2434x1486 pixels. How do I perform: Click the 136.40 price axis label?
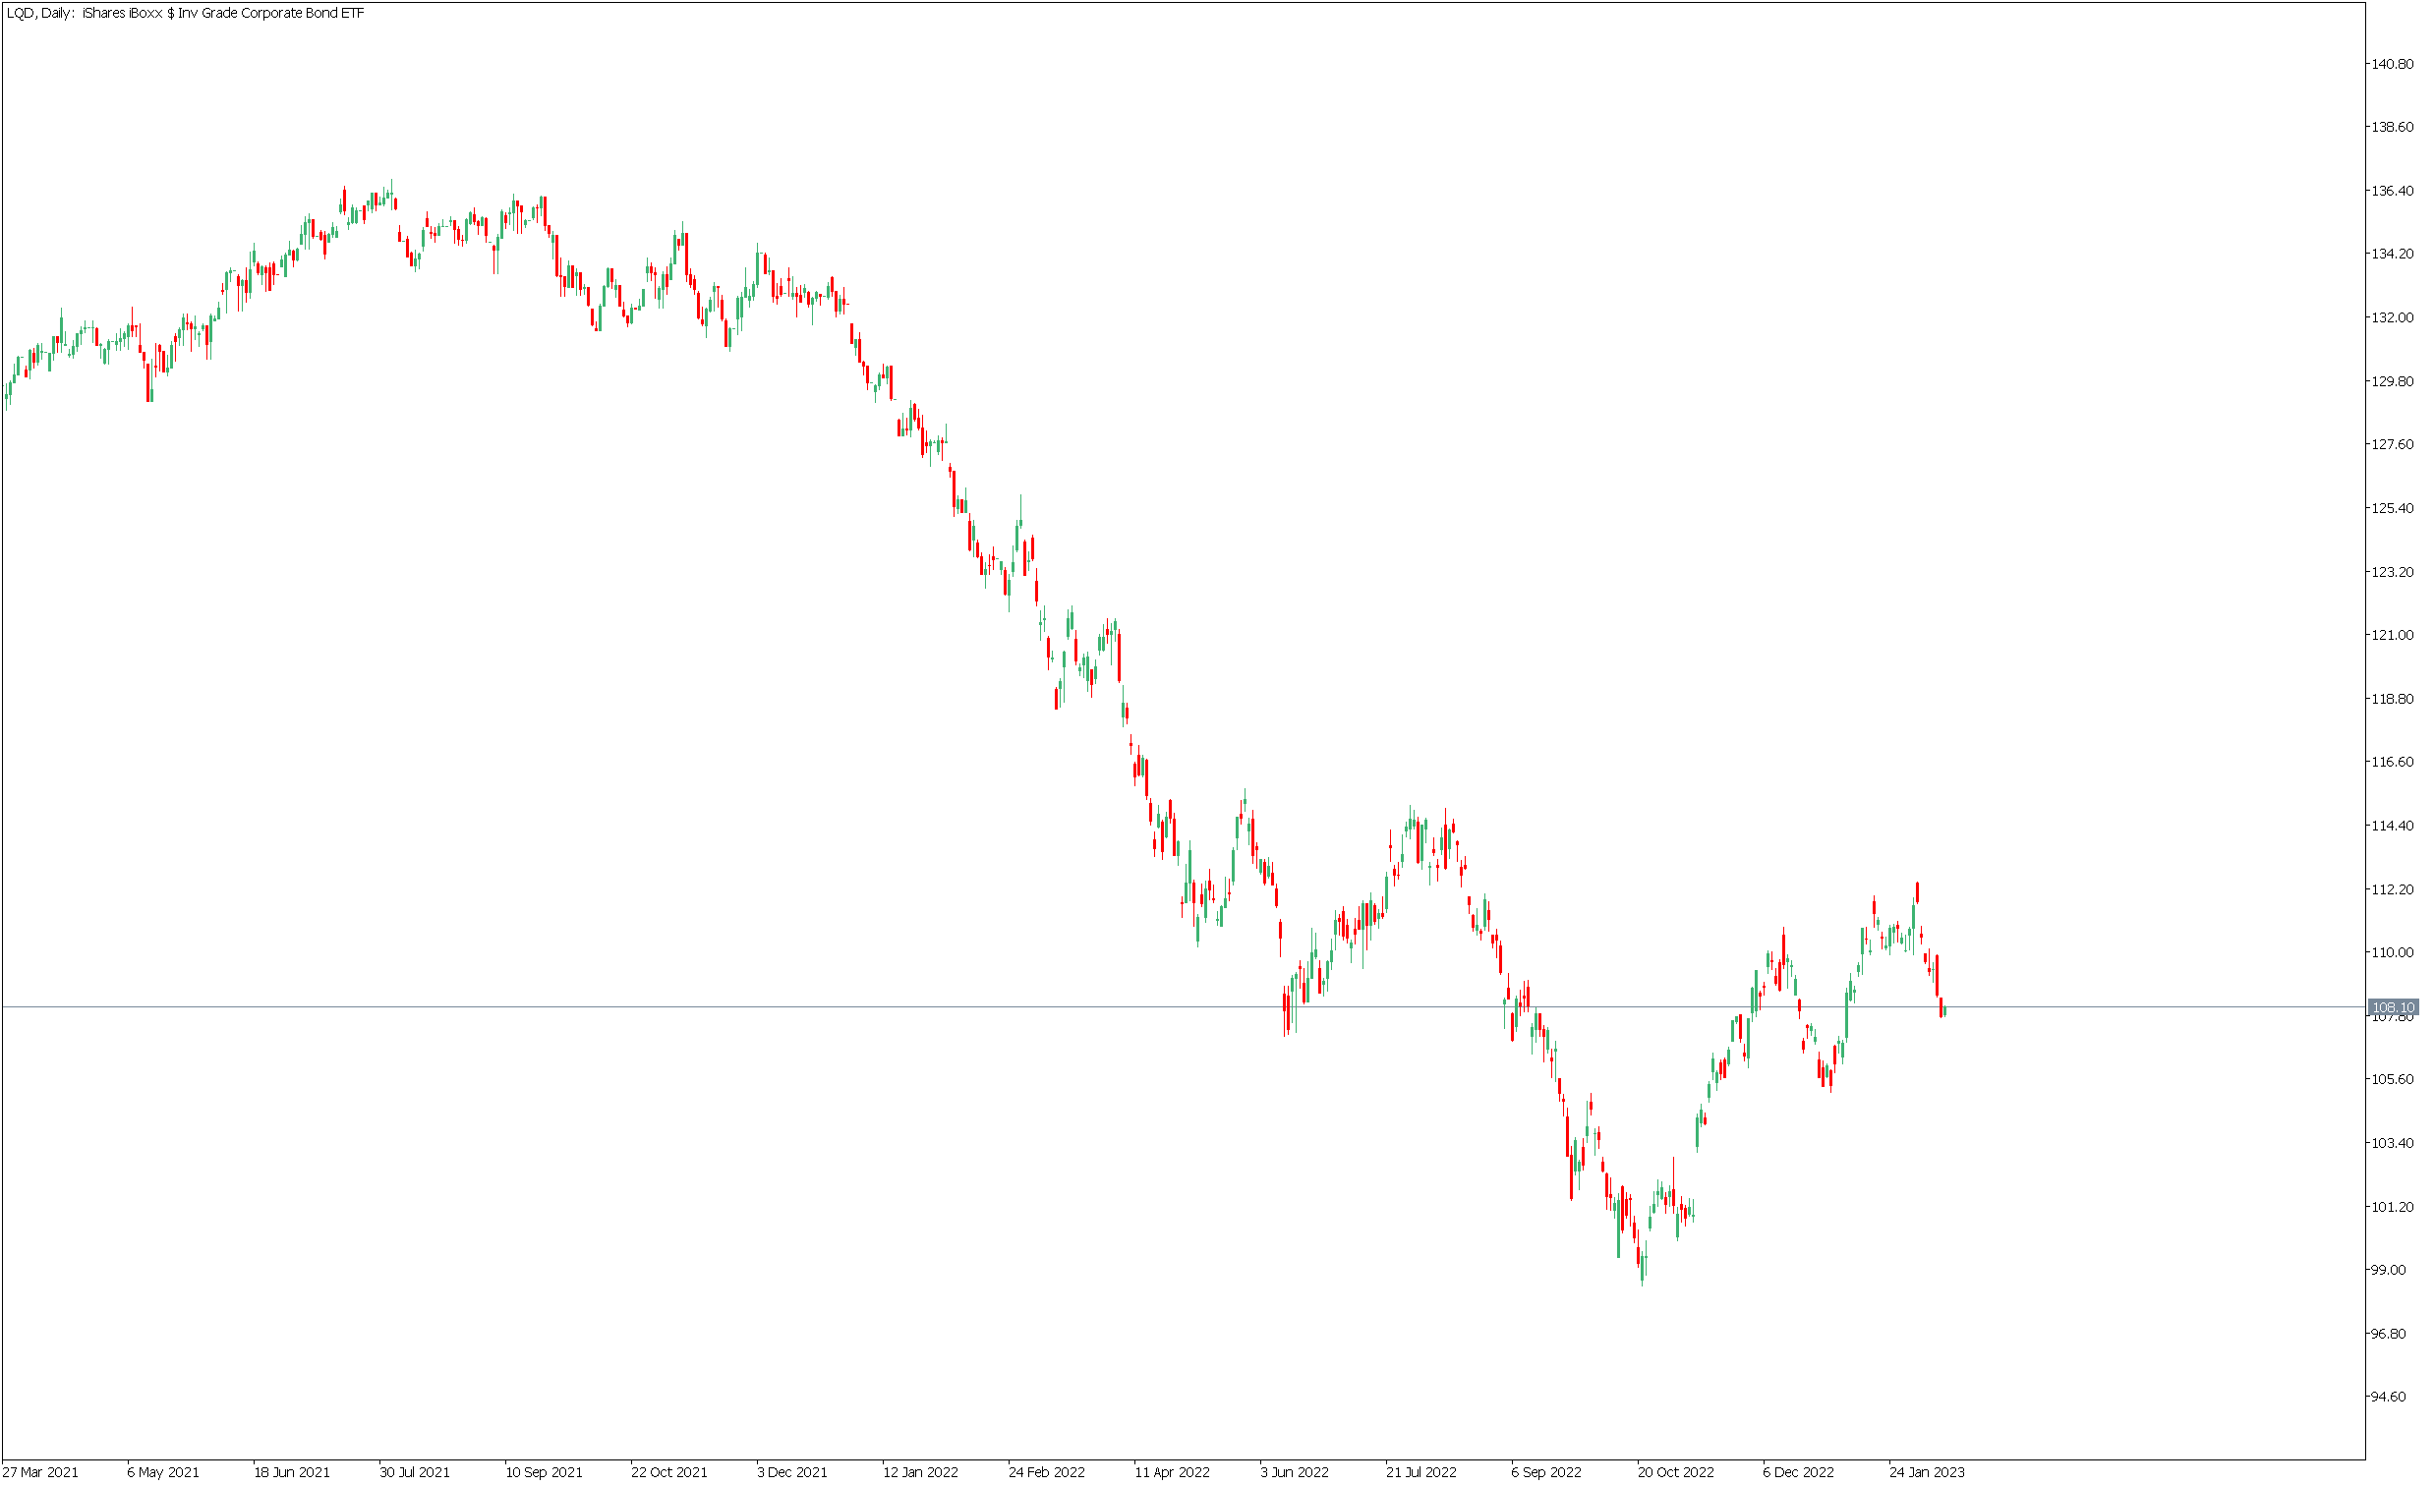point(2393,191)
